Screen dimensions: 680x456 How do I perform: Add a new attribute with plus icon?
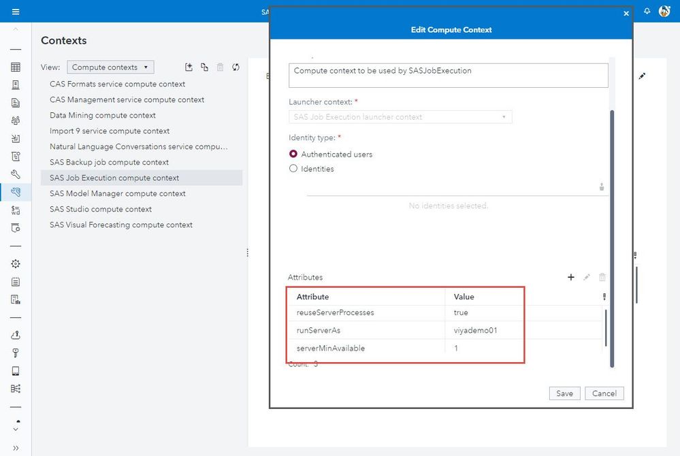pos(570,277)
